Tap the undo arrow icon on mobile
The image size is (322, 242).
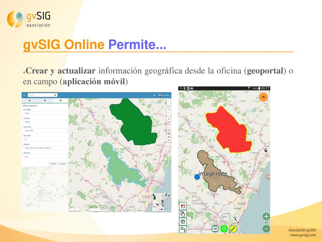tap(183, 229)
